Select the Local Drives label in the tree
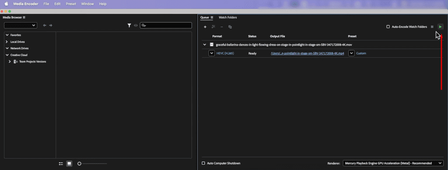 17,42
